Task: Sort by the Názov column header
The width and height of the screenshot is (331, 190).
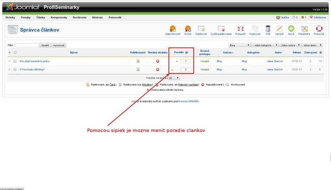Action: 74,53
